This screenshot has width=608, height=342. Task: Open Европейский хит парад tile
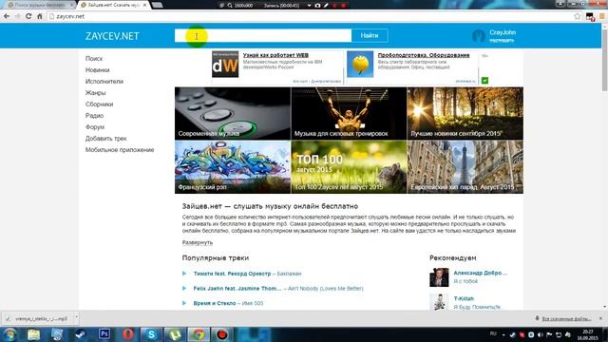point(465,167)
